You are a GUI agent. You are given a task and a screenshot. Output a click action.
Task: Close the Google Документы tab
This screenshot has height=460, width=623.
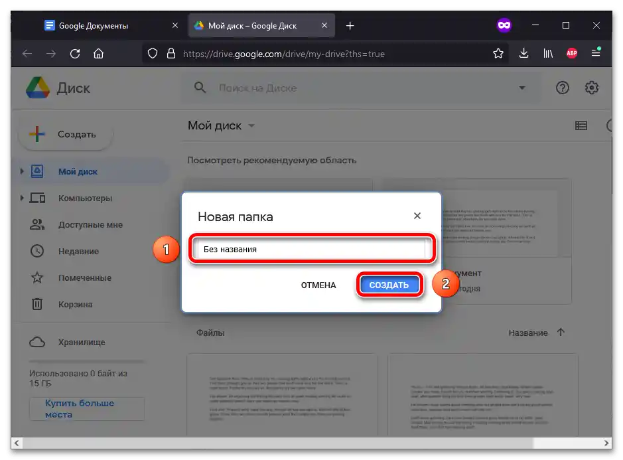(x=174, y=25)
